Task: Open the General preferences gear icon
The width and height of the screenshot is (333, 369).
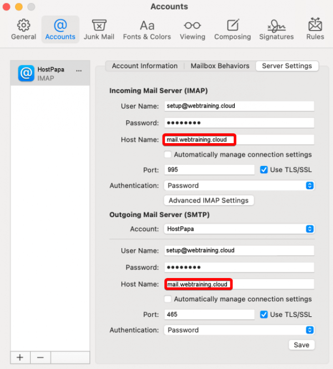Action: (x=23, y=26)
